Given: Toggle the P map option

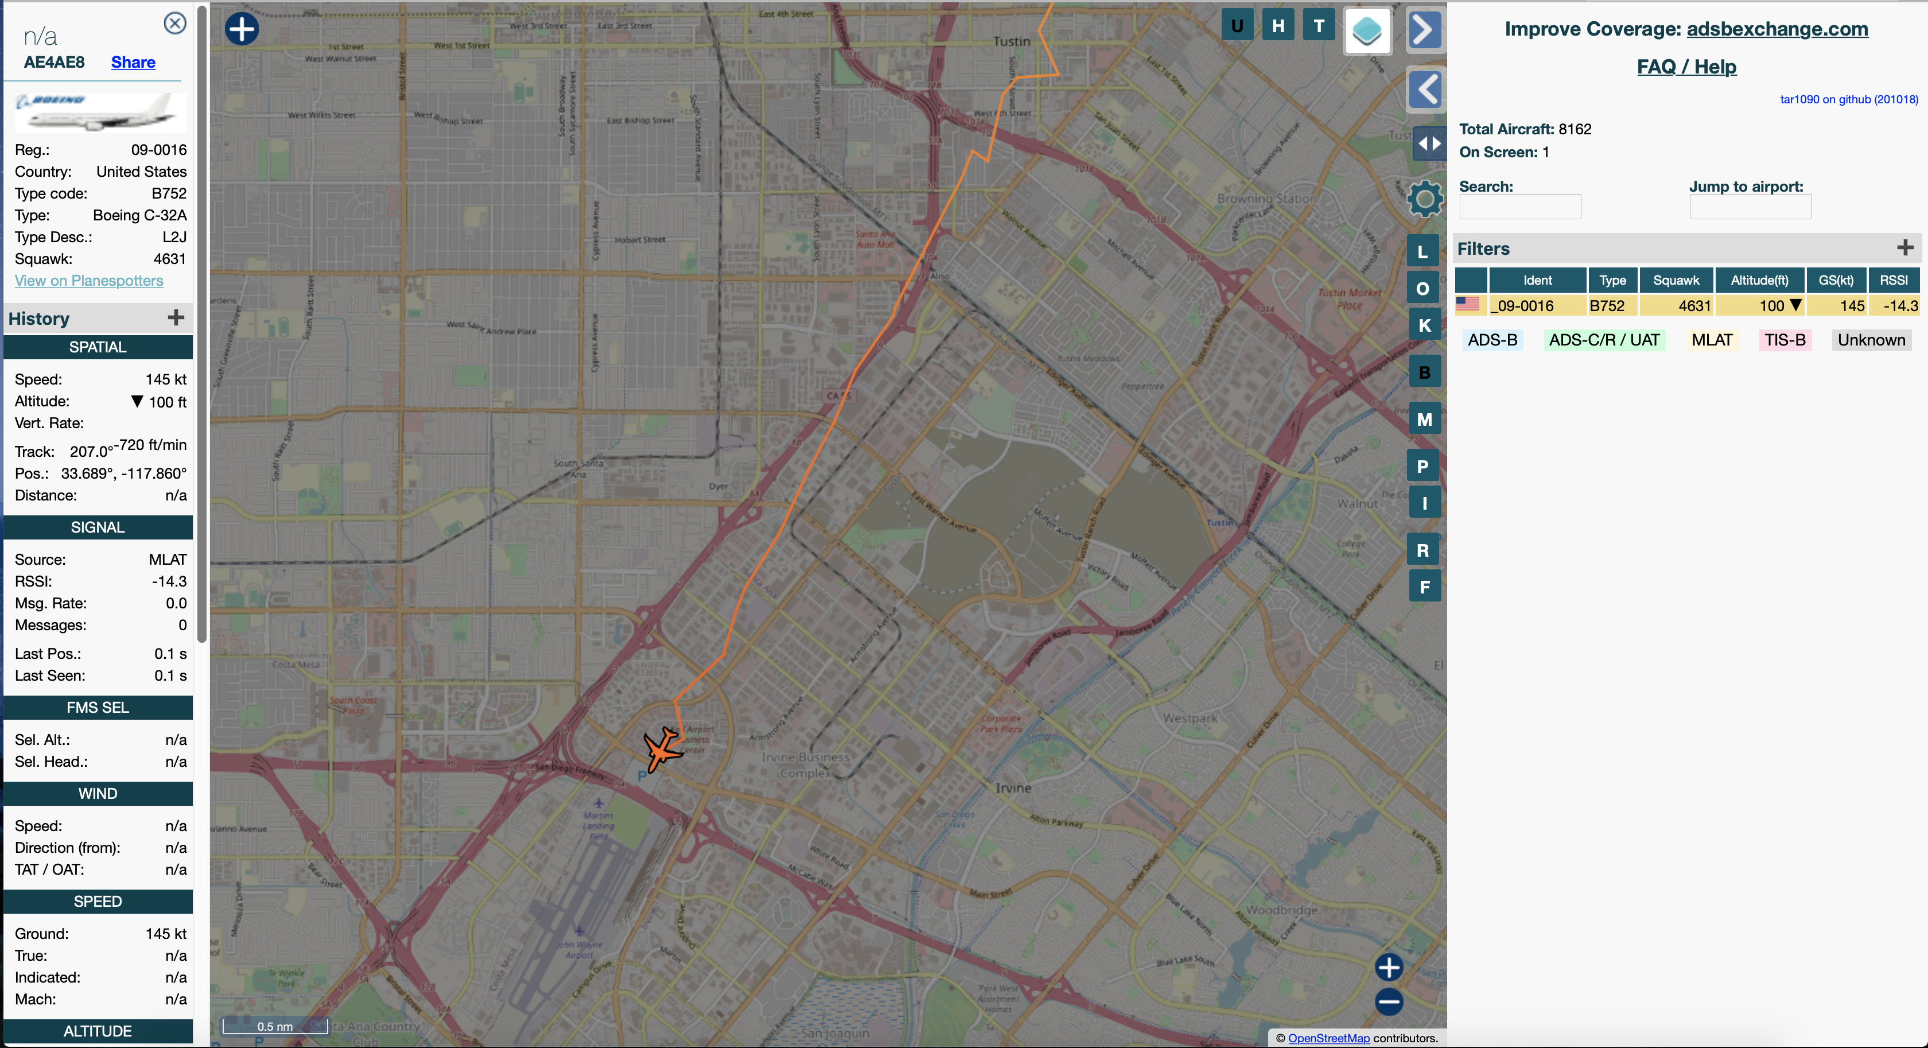Looking at the screenshot, I should pos(1424,467).
